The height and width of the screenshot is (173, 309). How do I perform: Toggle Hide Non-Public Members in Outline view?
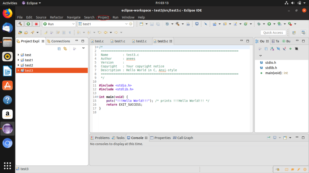click(291, 49)
